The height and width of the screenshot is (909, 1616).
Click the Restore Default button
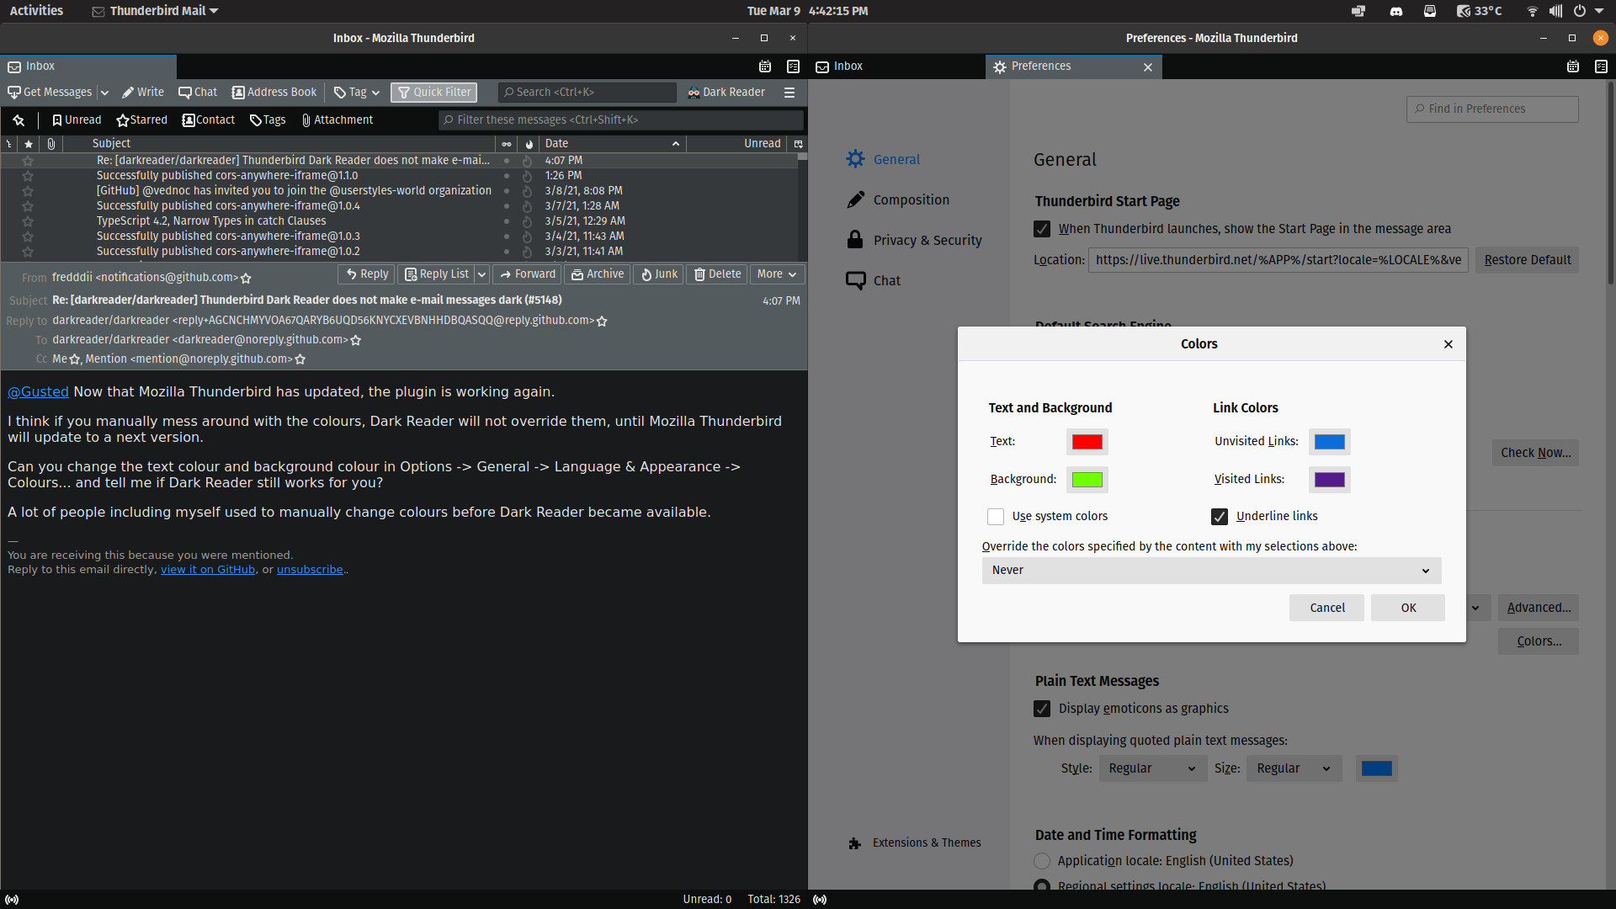click(1527, 259)
